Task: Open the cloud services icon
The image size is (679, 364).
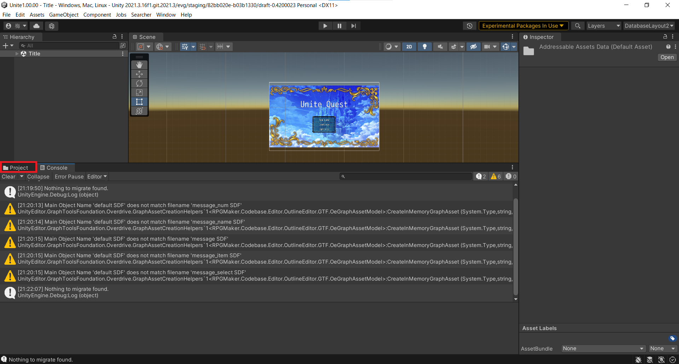Action: point(36,26)
